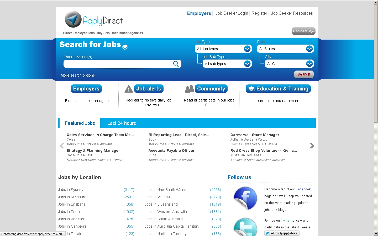Click the Coca-Cola Amatil company name
The image size is (378, 236).
tap(79, 155)
